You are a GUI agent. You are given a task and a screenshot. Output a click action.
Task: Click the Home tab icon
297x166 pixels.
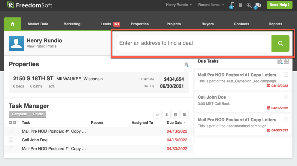[13, 24]
